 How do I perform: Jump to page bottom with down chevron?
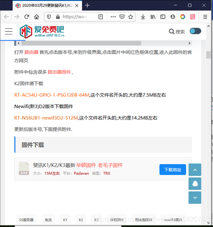pyautogui.click(x=195, y=198)
